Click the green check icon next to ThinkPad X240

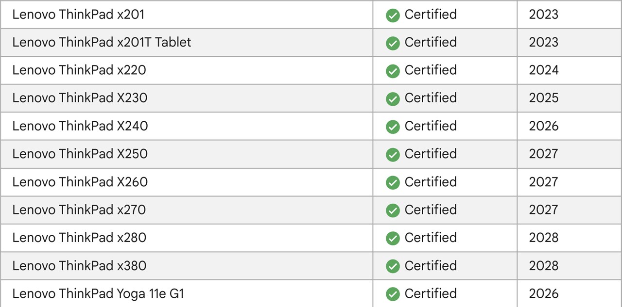[393, 127]
